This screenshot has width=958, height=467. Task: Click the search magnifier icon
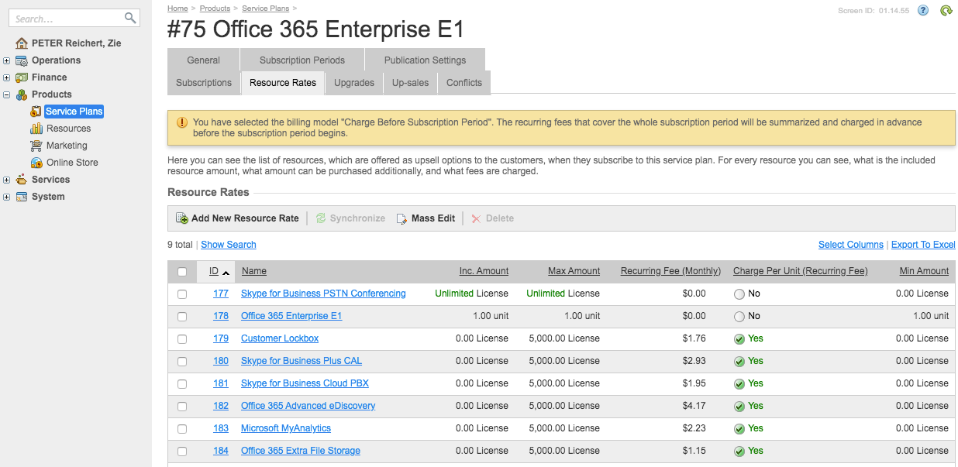point(130,18)
